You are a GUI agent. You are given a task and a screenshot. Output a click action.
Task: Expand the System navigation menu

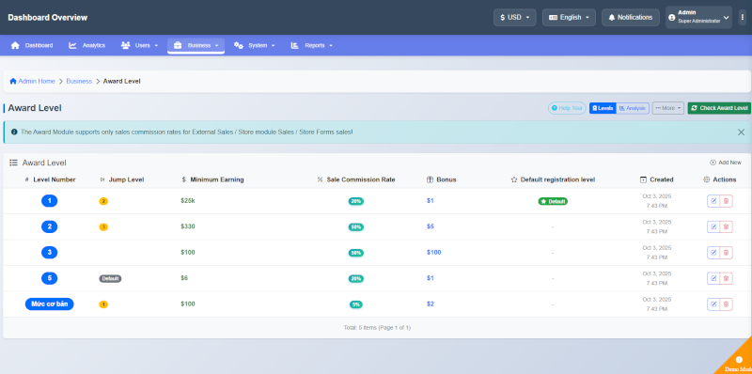254,45
